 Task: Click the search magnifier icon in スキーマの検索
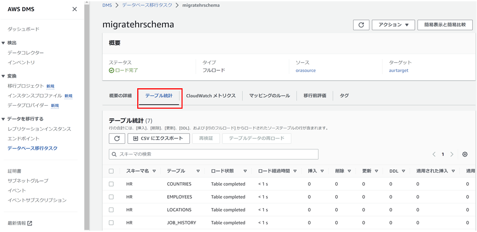[115, 154]
